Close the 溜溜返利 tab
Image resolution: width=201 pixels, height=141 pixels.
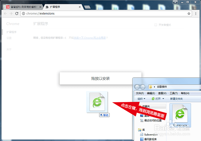(40, 7)
